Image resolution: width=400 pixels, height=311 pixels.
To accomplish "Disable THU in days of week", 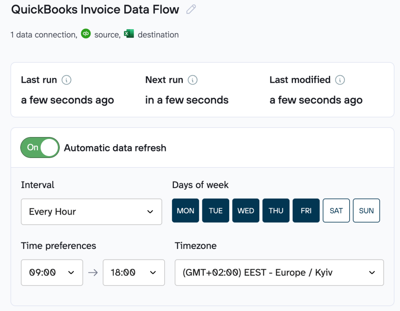I will (x=276, y=211).
